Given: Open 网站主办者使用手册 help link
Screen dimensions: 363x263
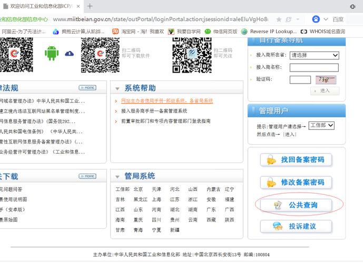Looking at the screenshot, I should click(166, 100).
